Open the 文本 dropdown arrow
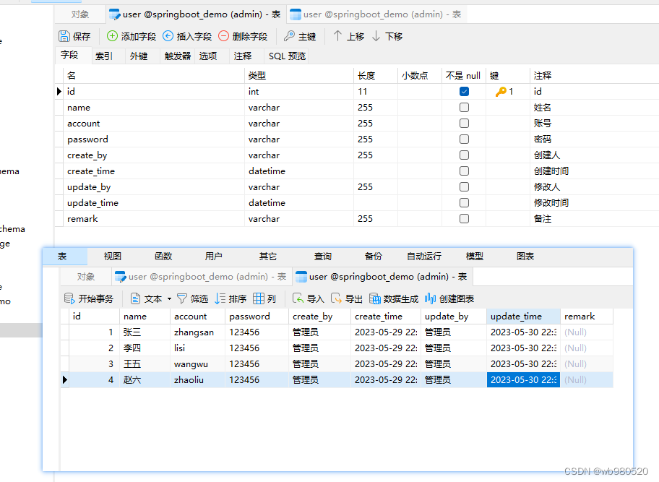 pos(169,298)
